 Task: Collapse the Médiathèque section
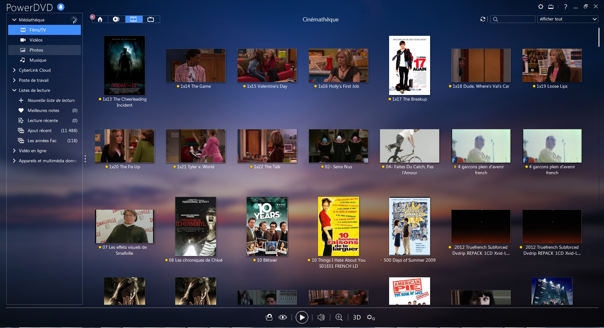click(x=14, y=20)
